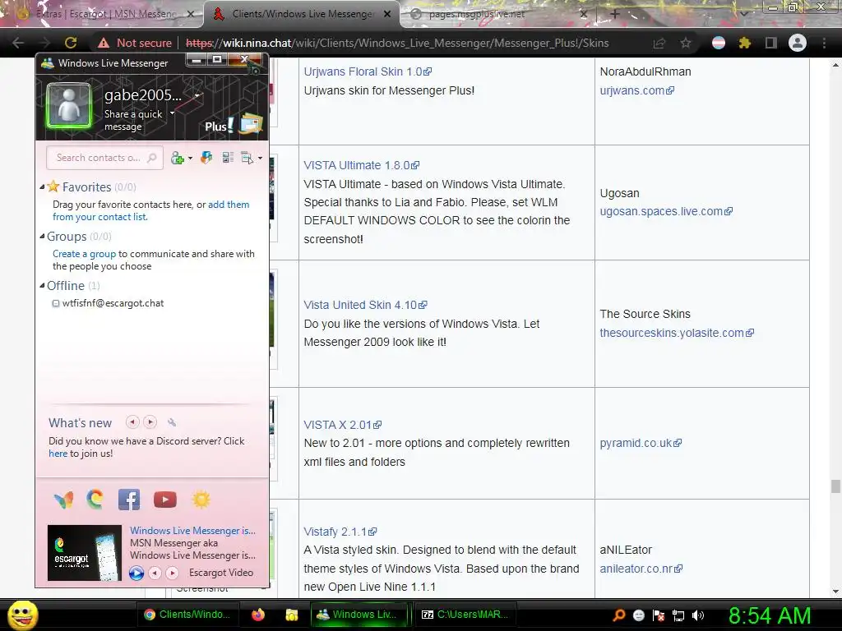Open the quick message dropdown arrow
The height and width of the screenshot is (631, 842).
coord(173,113)
